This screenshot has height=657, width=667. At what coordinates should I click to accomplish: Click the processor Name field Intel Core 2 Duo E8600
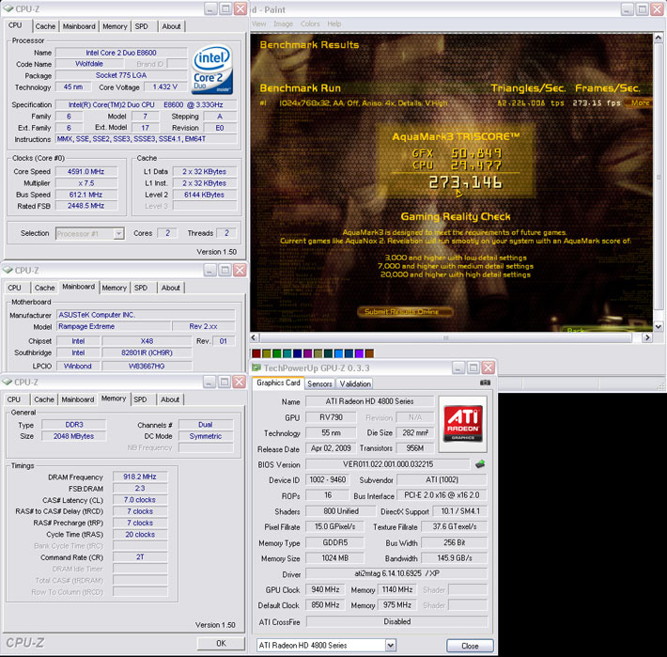(x=121, y=53)
